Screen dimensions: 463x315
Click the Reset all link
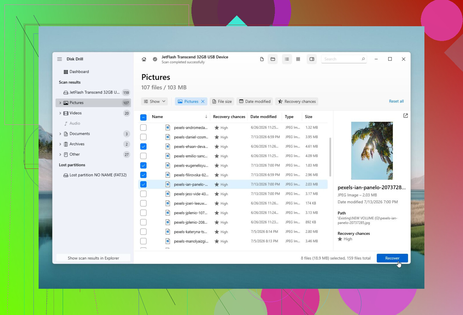(396, 101)
